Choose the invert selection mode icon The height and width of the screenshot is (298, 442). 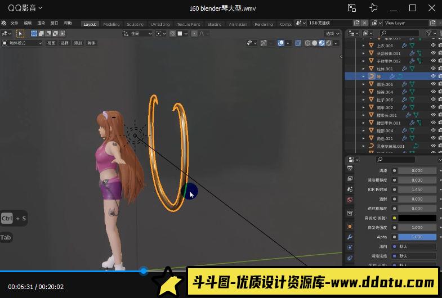click(x=55, y=34)
